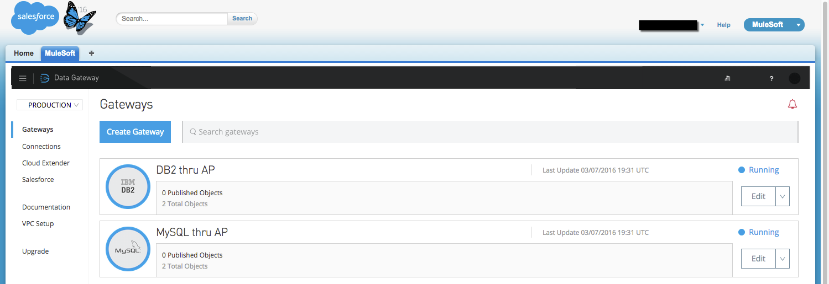Click the Create Gateway button
This screenshot has width=829, height=284.
pyautogui.click(x=135, y=132)
